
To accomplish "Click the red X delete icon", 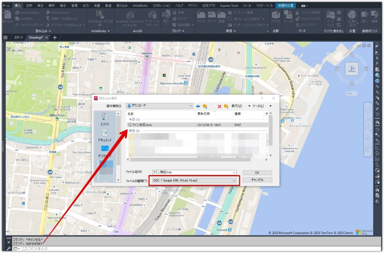I will [x=219, y=106].
